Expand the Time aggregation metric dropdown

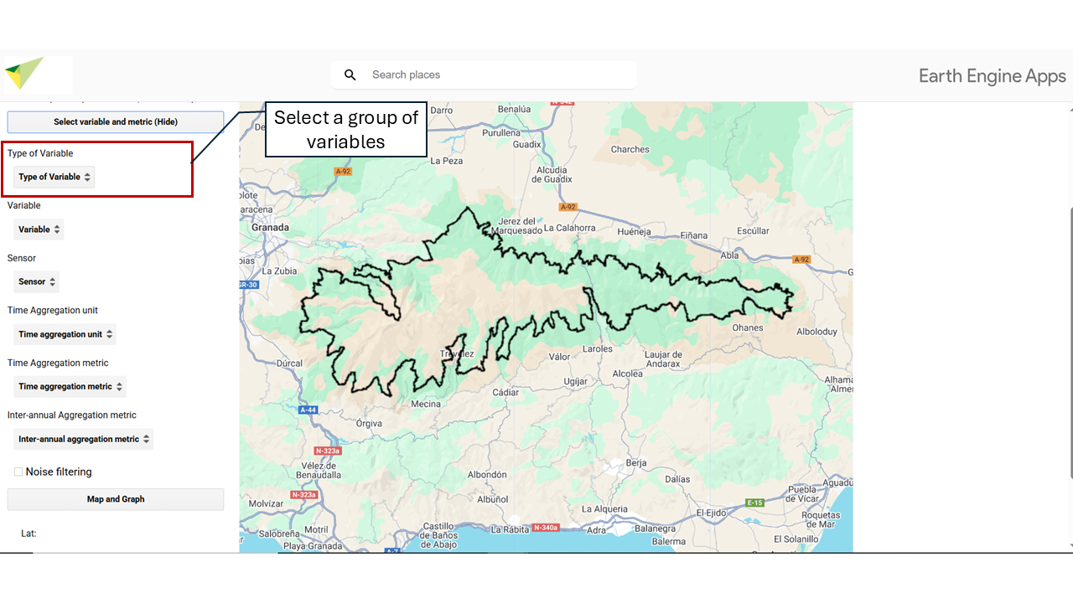[x=70, y=387]
